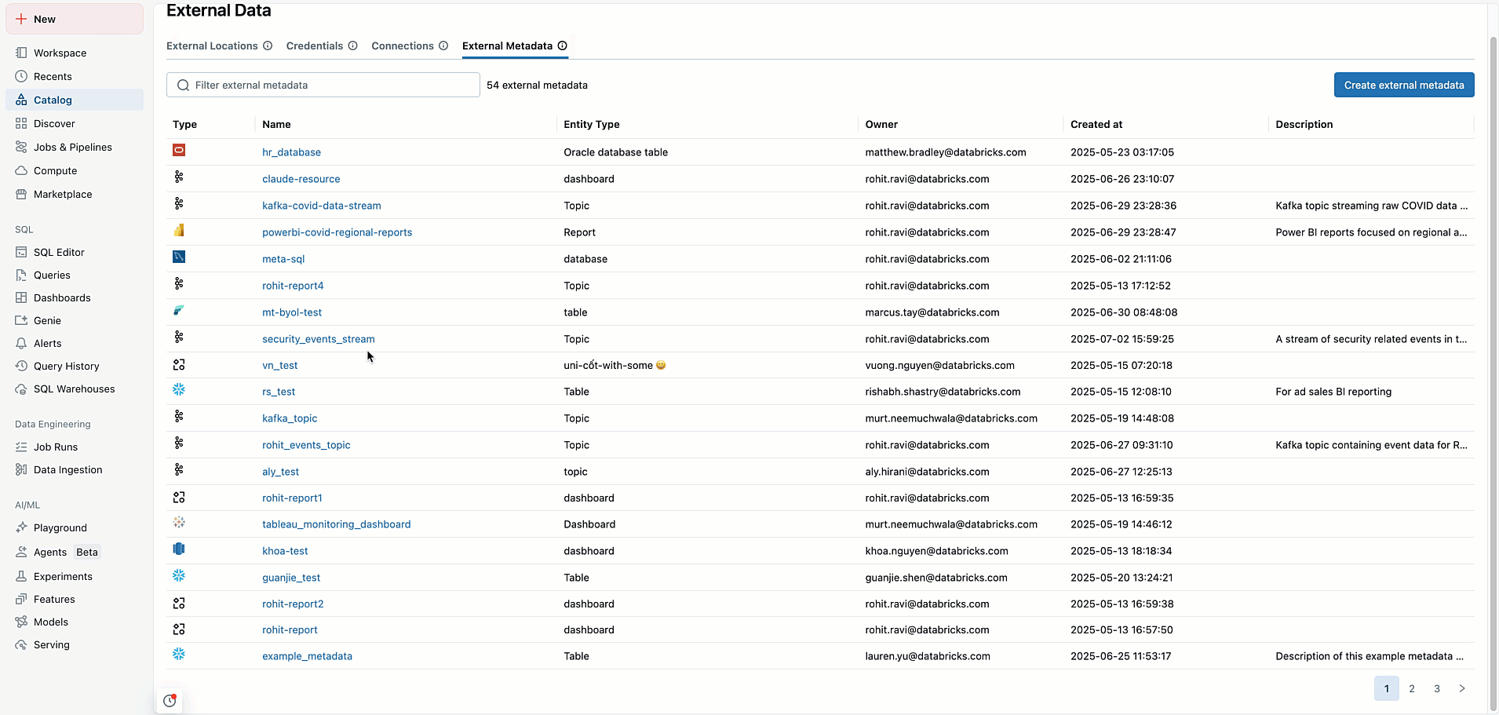Open the Discover sidebar icon
Screen dimensions: 1499x715
tap(21, 123)
